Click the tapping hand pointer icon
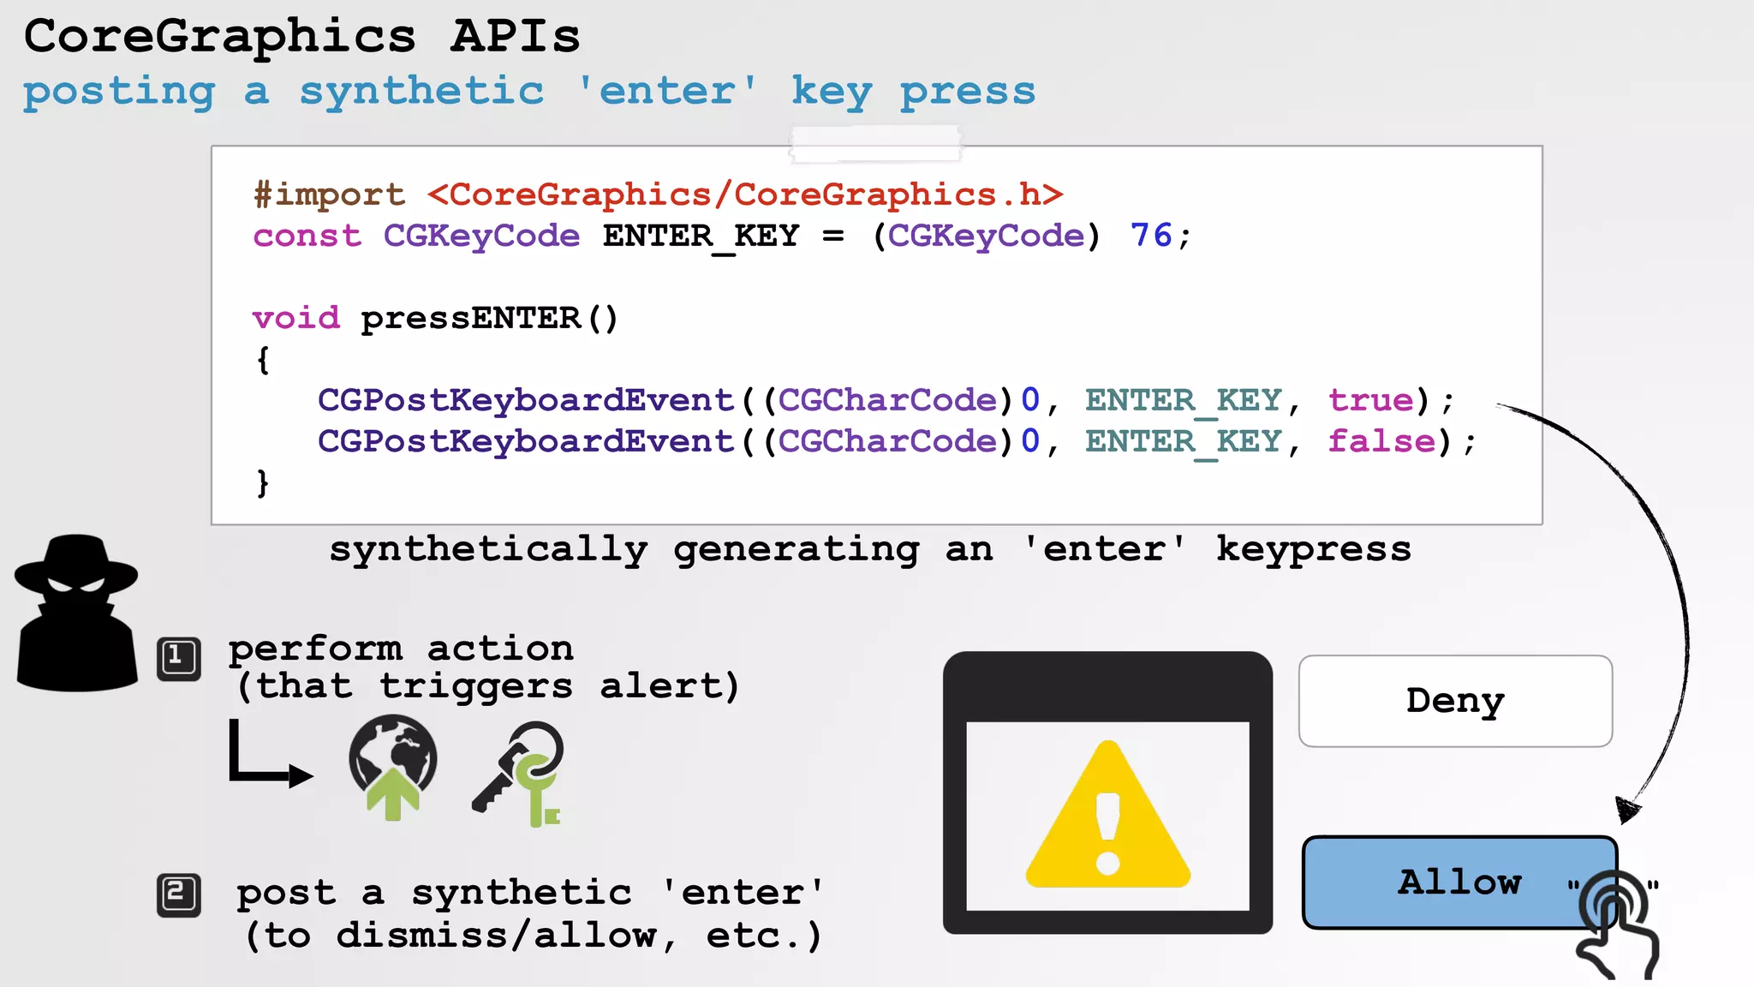 (1617, 925)
